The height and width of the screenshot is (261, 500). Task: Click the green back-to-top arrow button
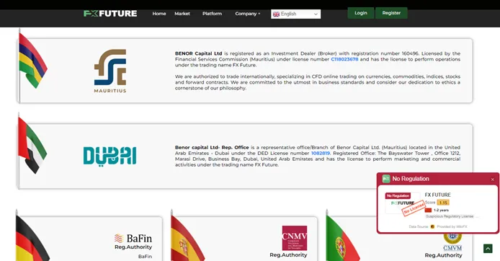pos(488,249)
